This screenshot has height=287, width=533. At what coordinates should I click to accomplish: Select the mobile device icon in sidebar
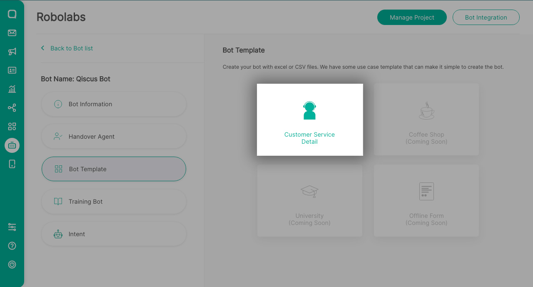coord(12,164)
